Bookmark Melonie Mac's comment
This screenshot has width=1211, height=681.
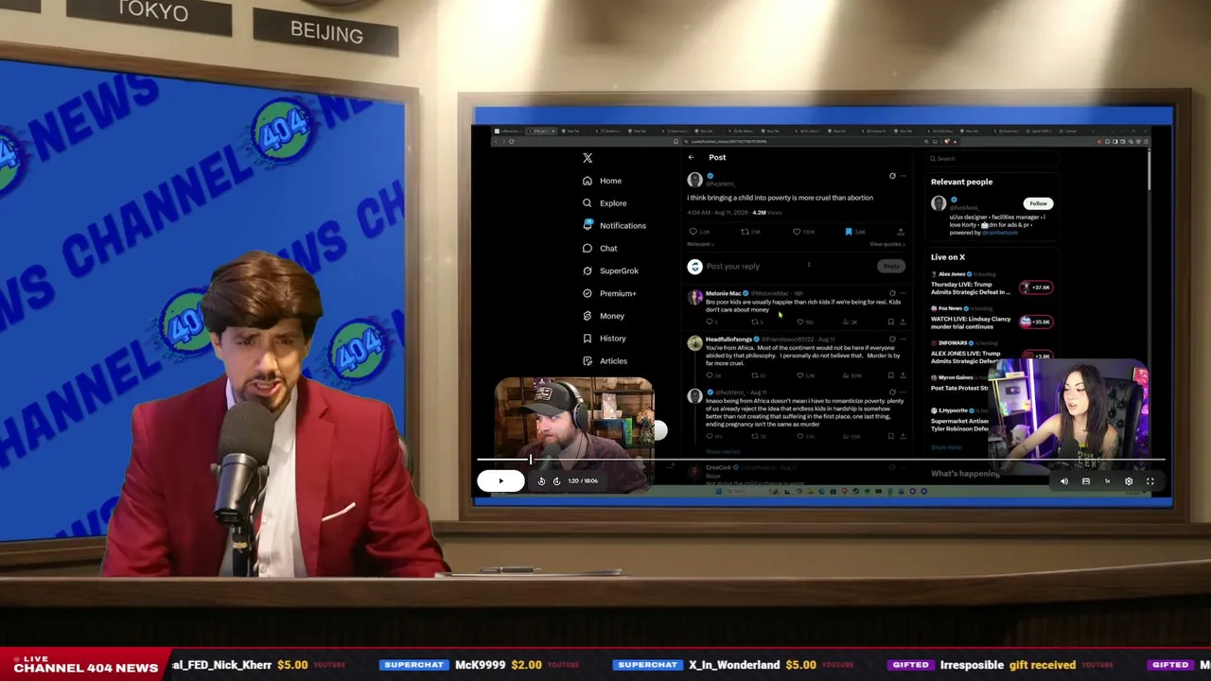(890, 322)
